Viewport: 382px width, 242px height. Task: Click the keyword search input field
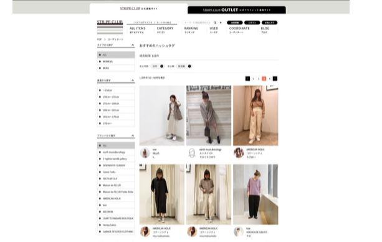pyautogui.click(x=197, y=22)
